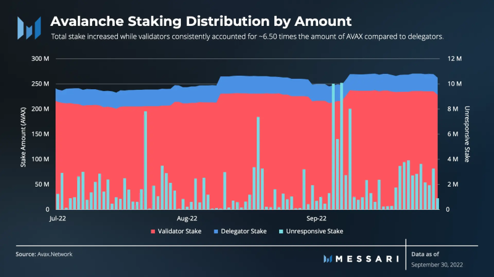Click the Aug-22 x-axis label
The width and height of the screenshot is (494, 277).
187,219
